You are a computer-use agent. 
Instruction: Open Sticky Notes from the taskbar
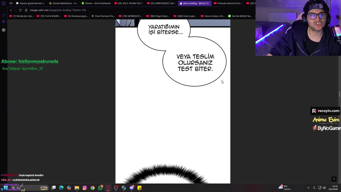coord(139,188)
